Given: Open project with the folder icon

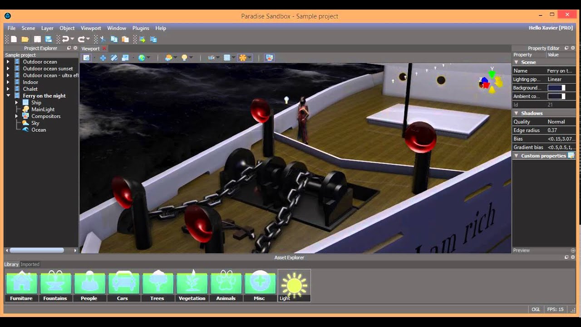Looking at the screenshot, I should tap(25, 40).
